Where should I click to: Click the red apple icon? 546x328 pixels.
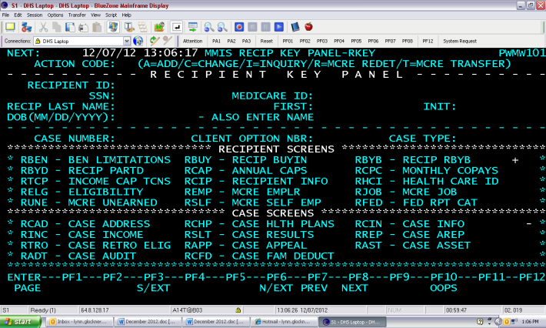tap(308, 27)
